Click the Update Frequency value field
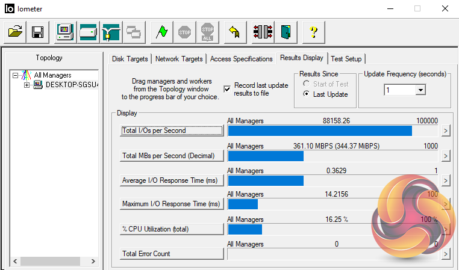The height and width of the screenshot is (270, 459). pyautogui.click(x=400, y=90)
